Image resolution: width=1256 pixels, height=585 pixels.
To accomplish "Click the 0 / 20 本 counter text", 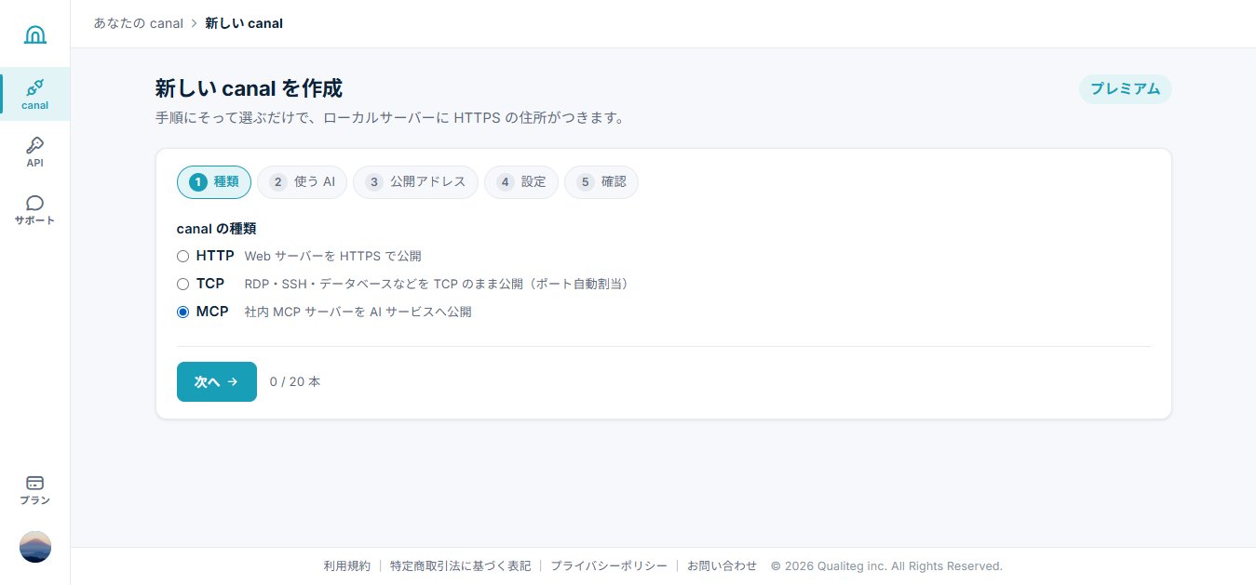I will click(x=295, y=381).
